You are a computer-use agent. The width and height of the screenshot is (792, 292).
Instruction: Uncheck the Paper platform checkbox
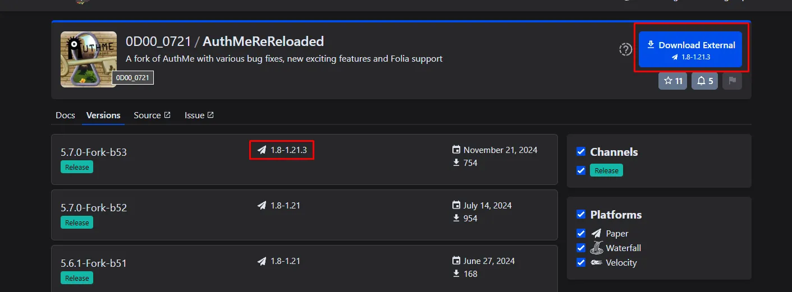[581, 233]
